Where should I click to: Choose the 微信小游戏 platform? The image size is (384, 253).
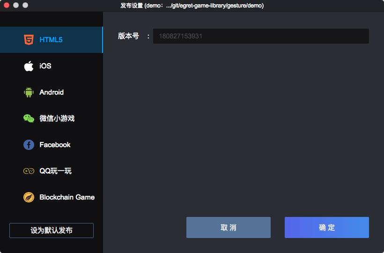pos(57,119)
